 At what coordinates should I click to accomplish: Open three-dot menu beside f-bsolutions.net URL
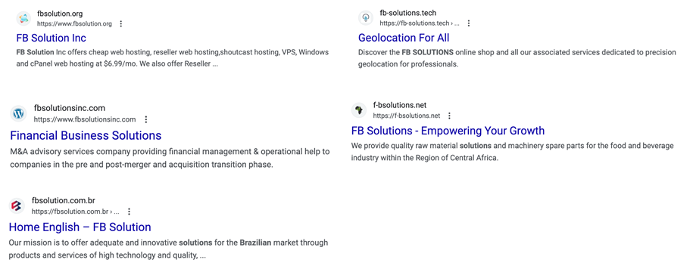click(449, 116)
